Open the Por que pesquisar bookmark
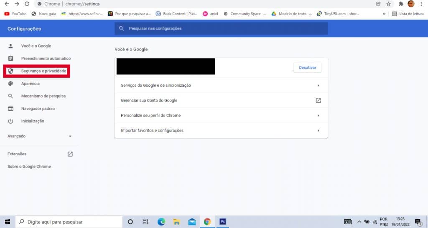 (x=129, y=14)
